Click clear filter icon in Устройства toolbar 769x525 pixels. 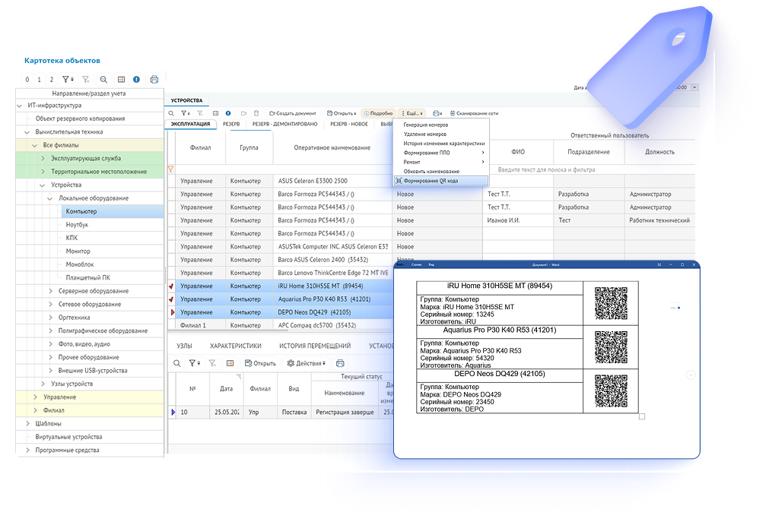[x=200, y=113]
